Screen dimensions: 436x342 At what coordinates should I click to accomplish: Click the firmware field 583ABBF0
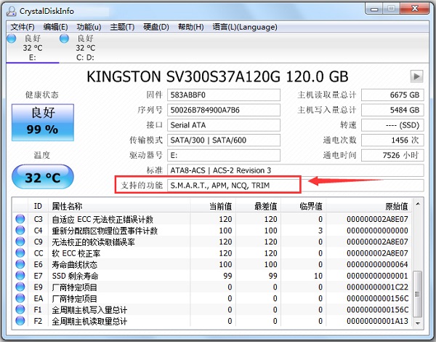click(224, 95)
